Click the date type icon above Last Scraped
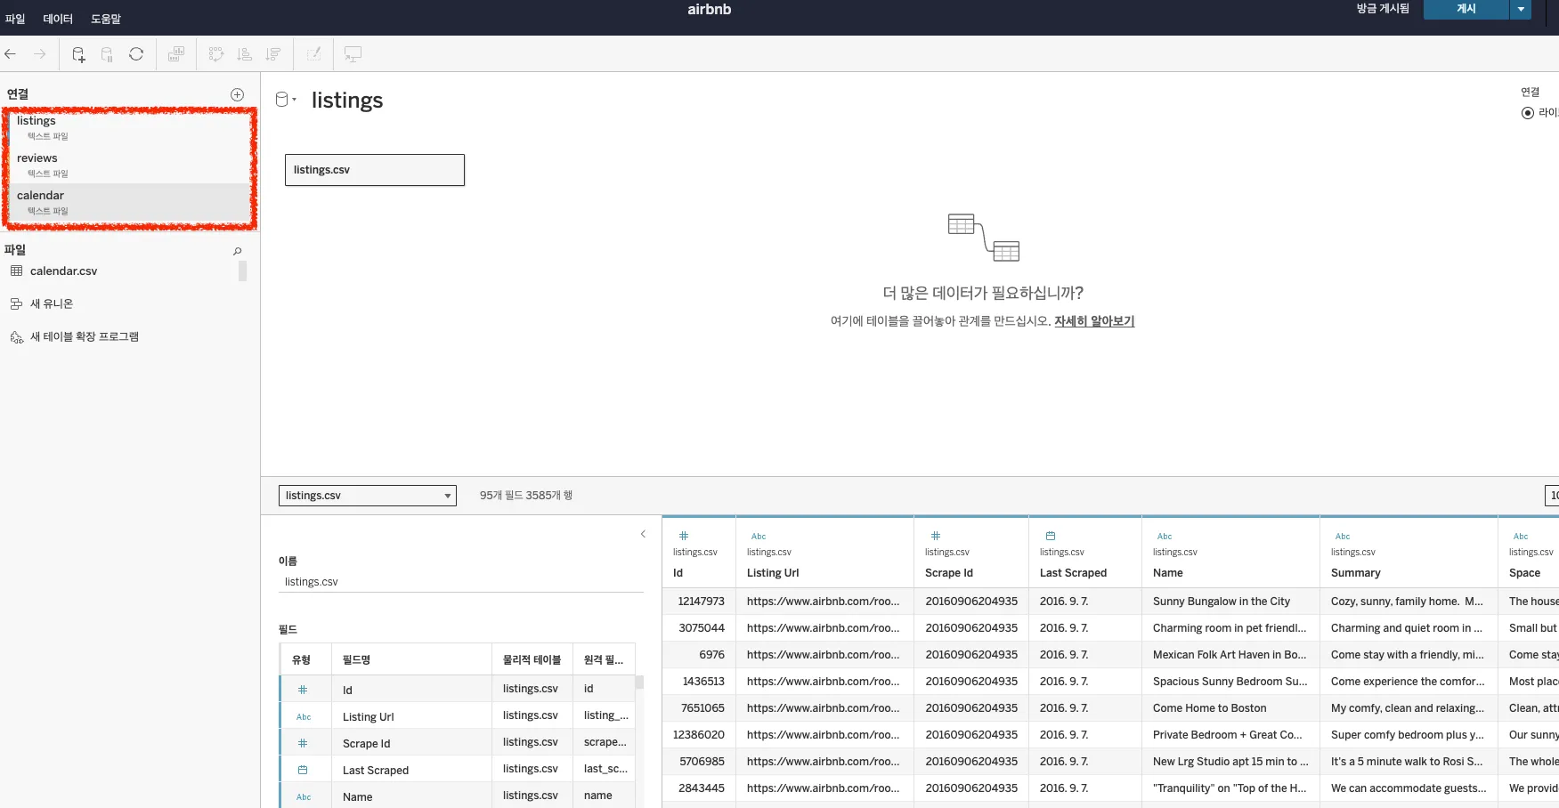The height and width of the screenshot is (808, 1559). [x=1051, y=536]
